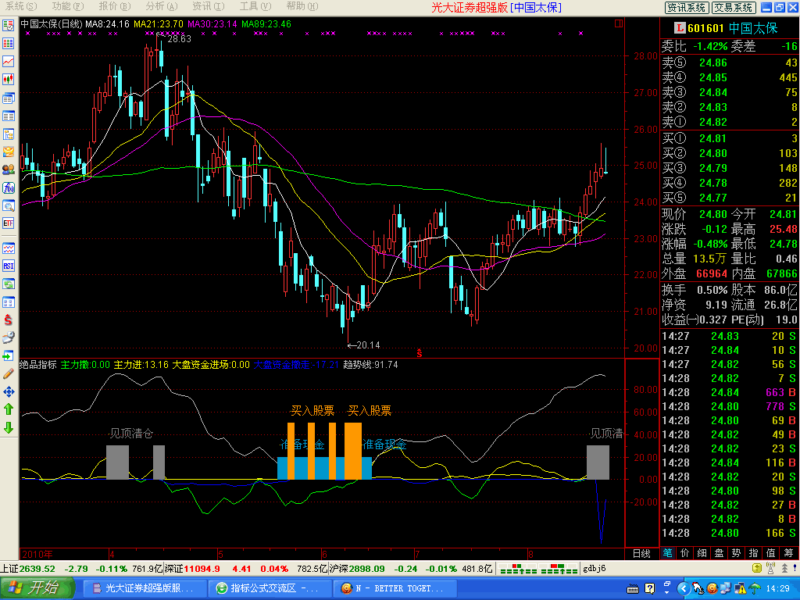Click the candlestick chart icon in left sidebar
800x600 pixels.
click(x=9, y=79)
